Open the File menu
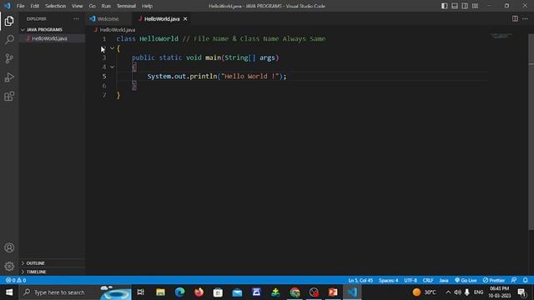534x300 pixels. coord(20,6)
